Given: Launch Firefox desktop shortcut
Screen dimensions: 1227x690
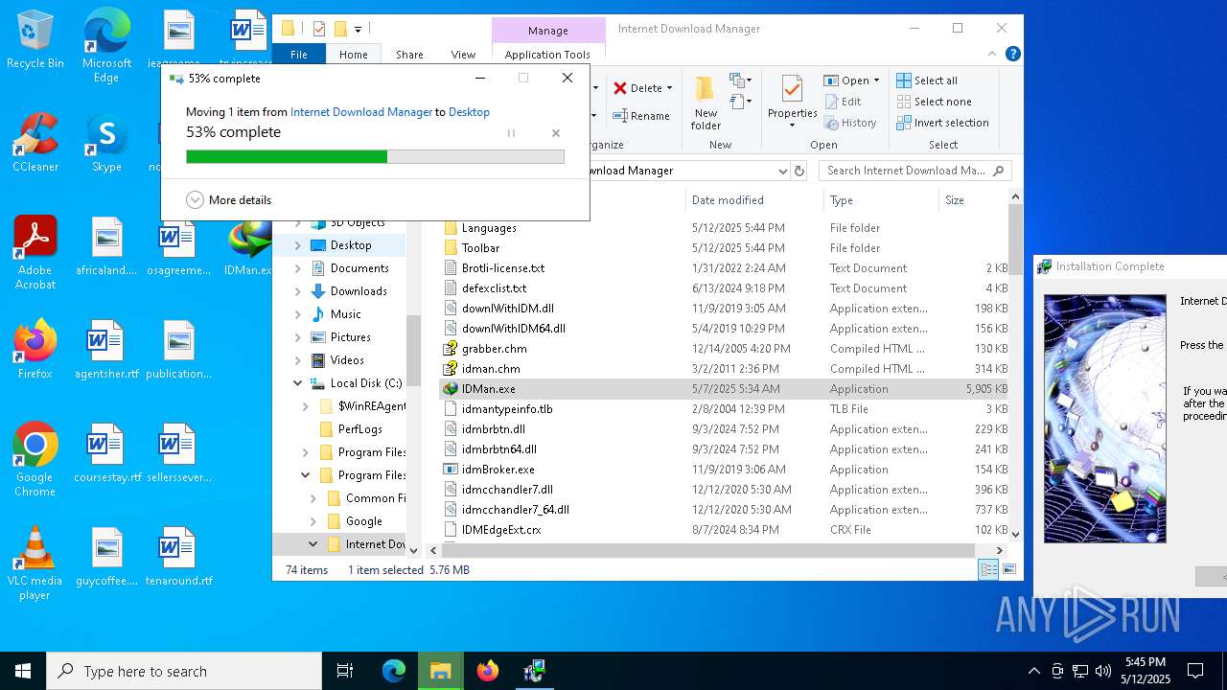Looking at the screenshot, I should point(35,351).
